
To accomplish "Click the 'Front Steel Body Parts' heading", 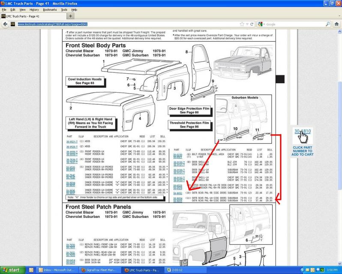I will [x=96, y=45].
